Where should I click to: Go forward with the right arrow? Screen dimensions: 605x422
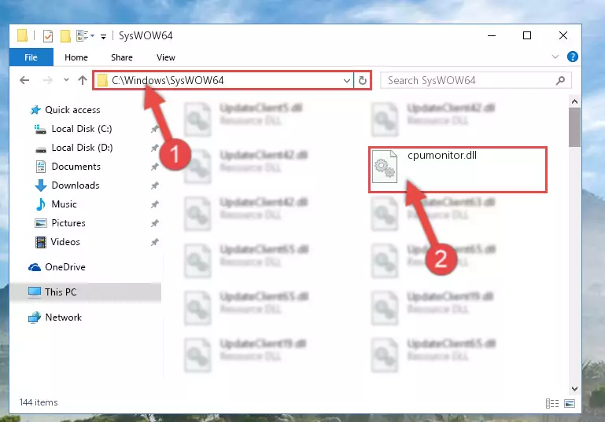point(47,80)
